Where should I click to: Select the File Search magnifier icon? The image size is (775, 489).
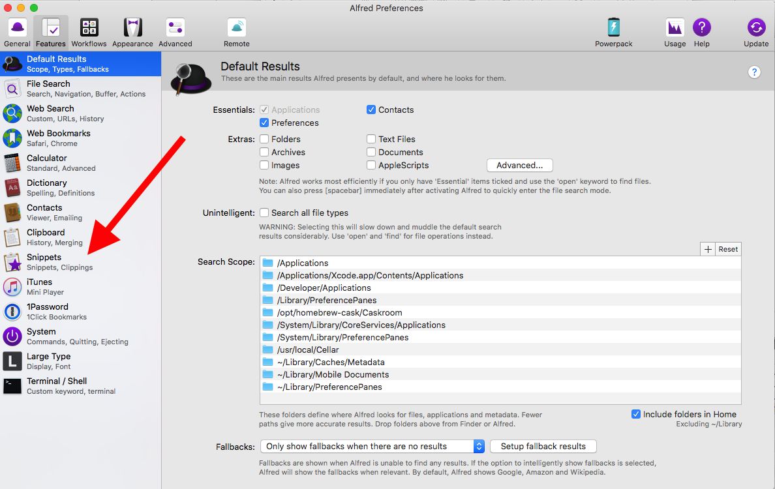tap(12, 89)
